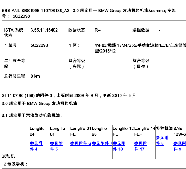Click the 整合等级（实际）label
This screenshot has width=186, height=169.
click(x=77, y=63)
